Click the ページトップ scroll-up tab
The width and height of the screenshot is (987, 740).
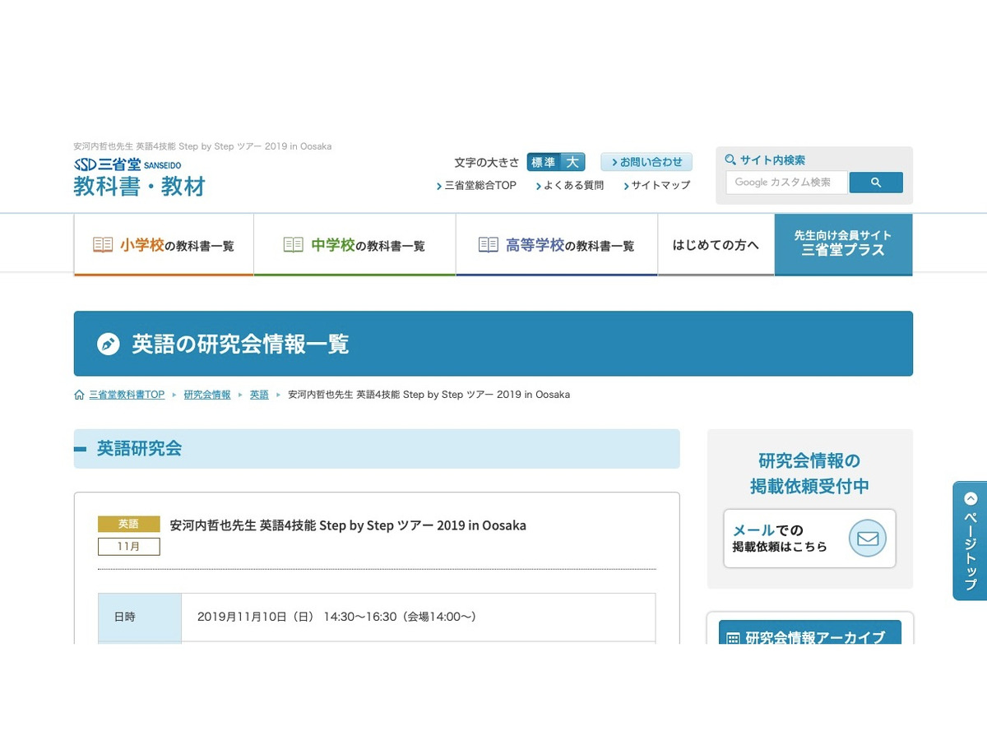click(x=970, y=540)
